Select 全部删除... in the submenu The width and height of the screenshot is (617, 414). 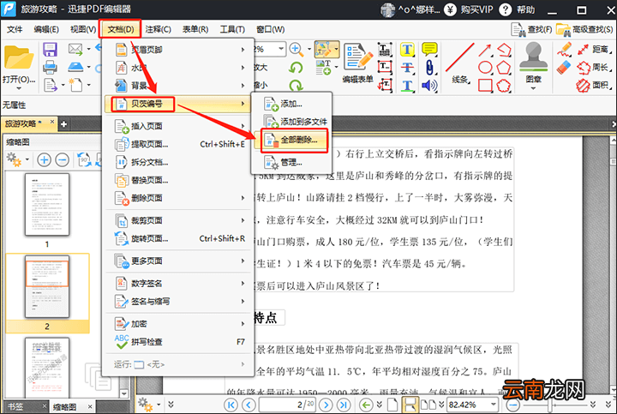tap(294, 140)
